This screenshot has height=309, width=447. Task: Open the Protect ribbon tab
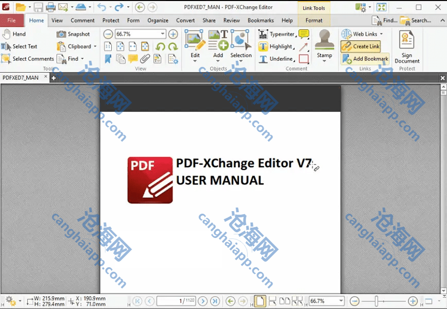[x=111, y=20]
